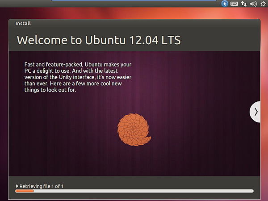Viewport: 268px width, 201px height.
Task: Go to the next slideshow slide
Action: pyautogui.click(x=255, y=112)
